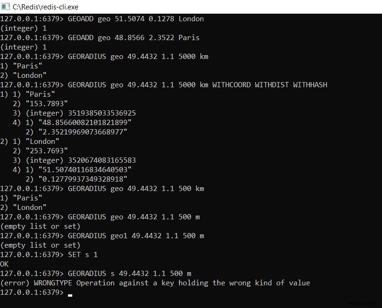Click the "GEORADIUS geo1 49.4432 1.1 500 m" command
This screenshot has width=382, height=308.
(102, 236)
